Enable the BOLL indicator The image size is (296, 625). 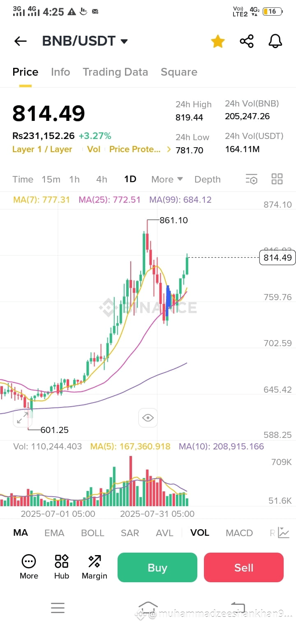[x=92, y=533]
